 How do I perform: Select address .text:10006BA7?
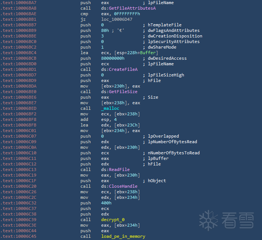pos(19,3)
